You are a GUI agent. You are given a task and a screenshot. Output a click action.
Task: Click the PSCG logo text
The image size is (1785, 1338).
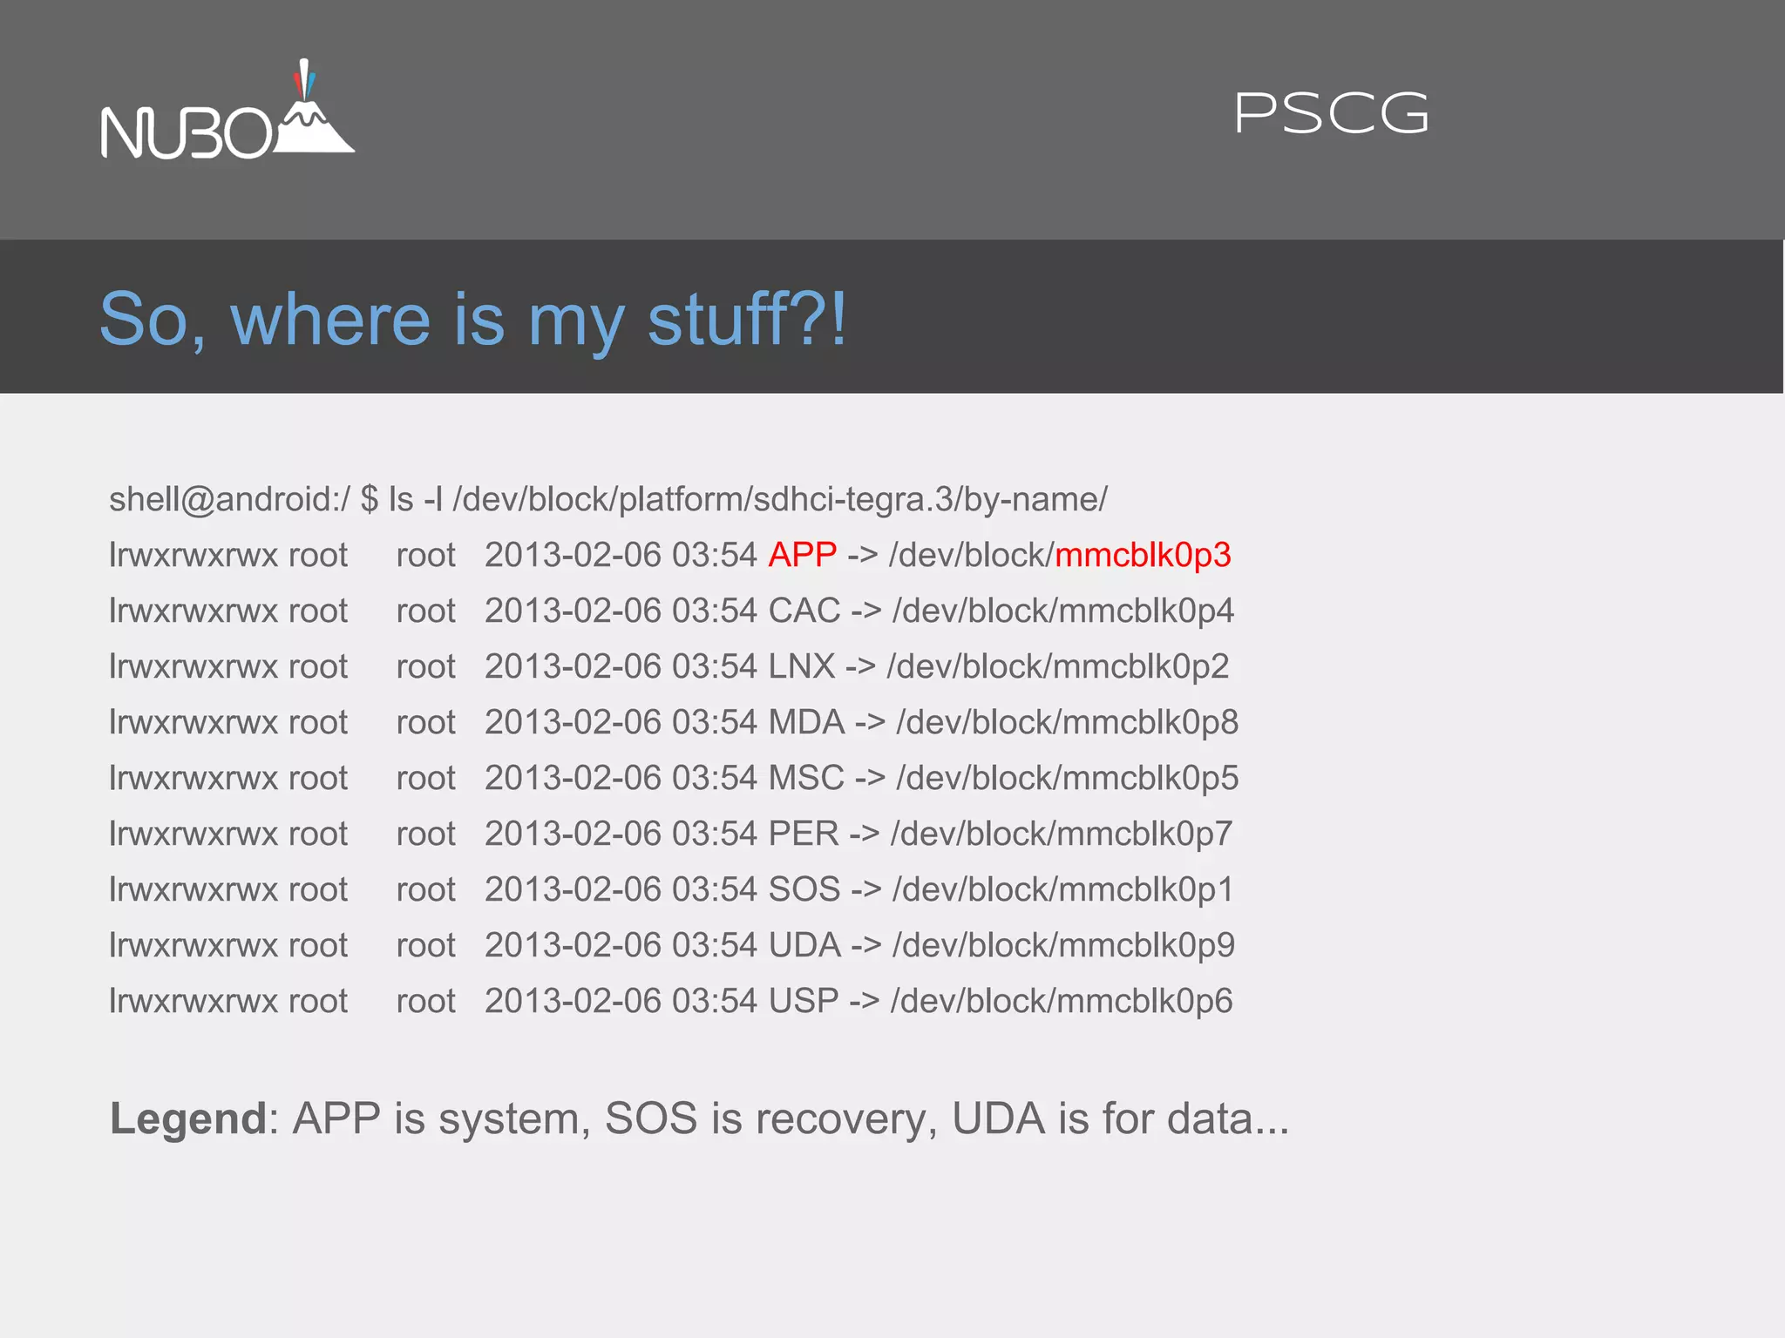[1332, 113]
